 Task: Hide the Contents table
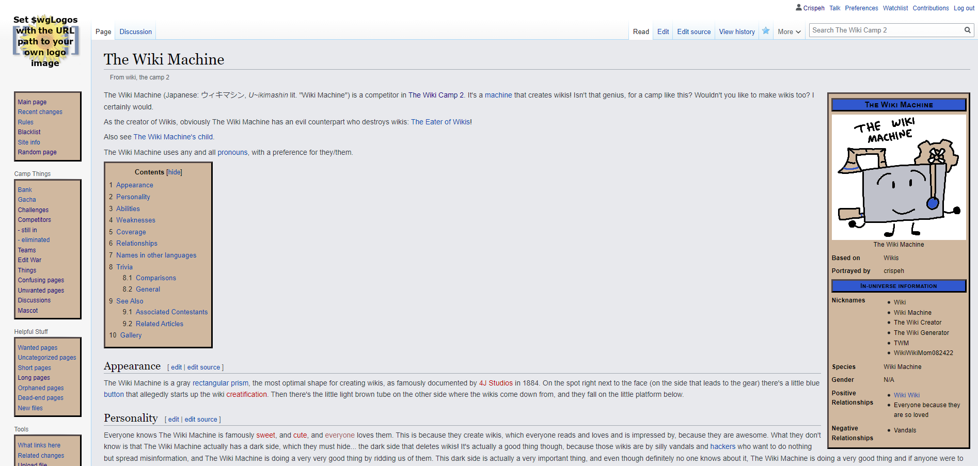pyautogui.click(x=174, y=172)
